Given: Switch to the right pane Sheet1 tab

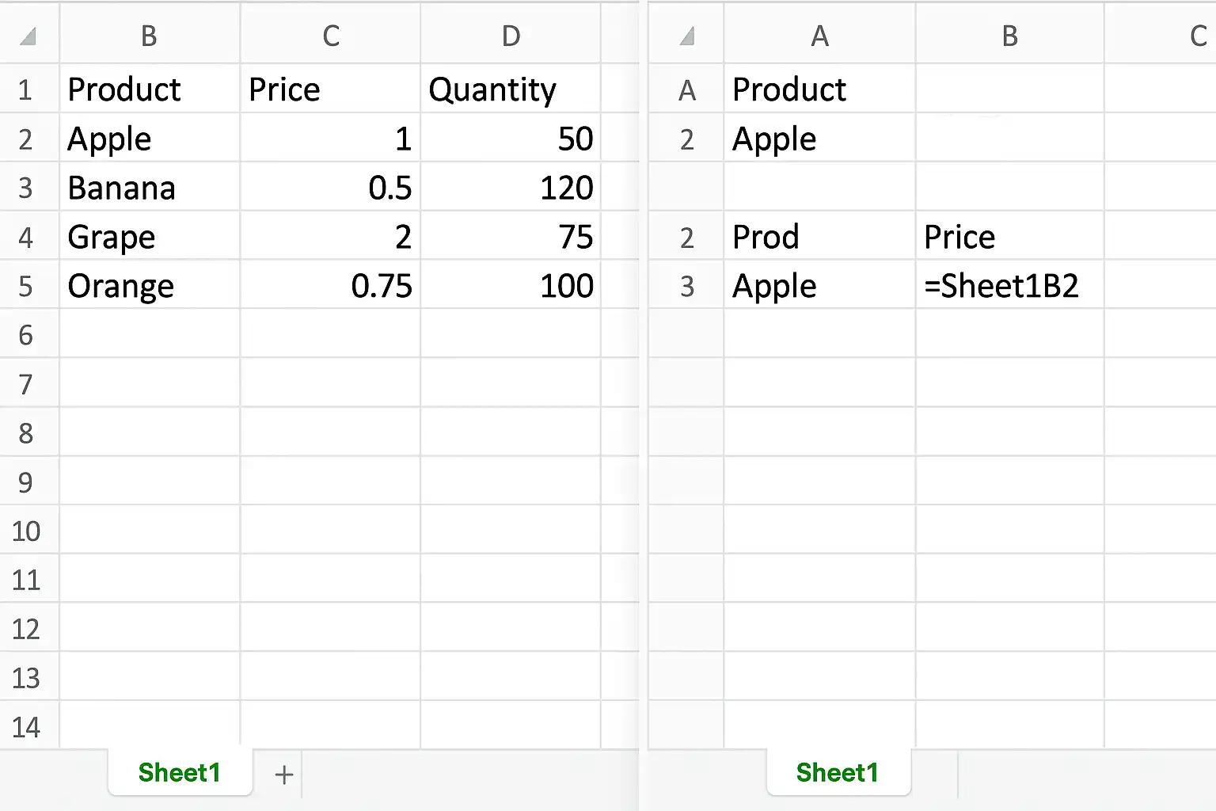Looking at the screenshot, I should coord(838,772).
